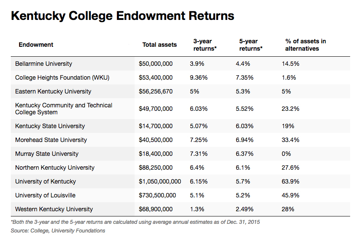Click College Heights Foundation (WKU) name

coord(62,77)
